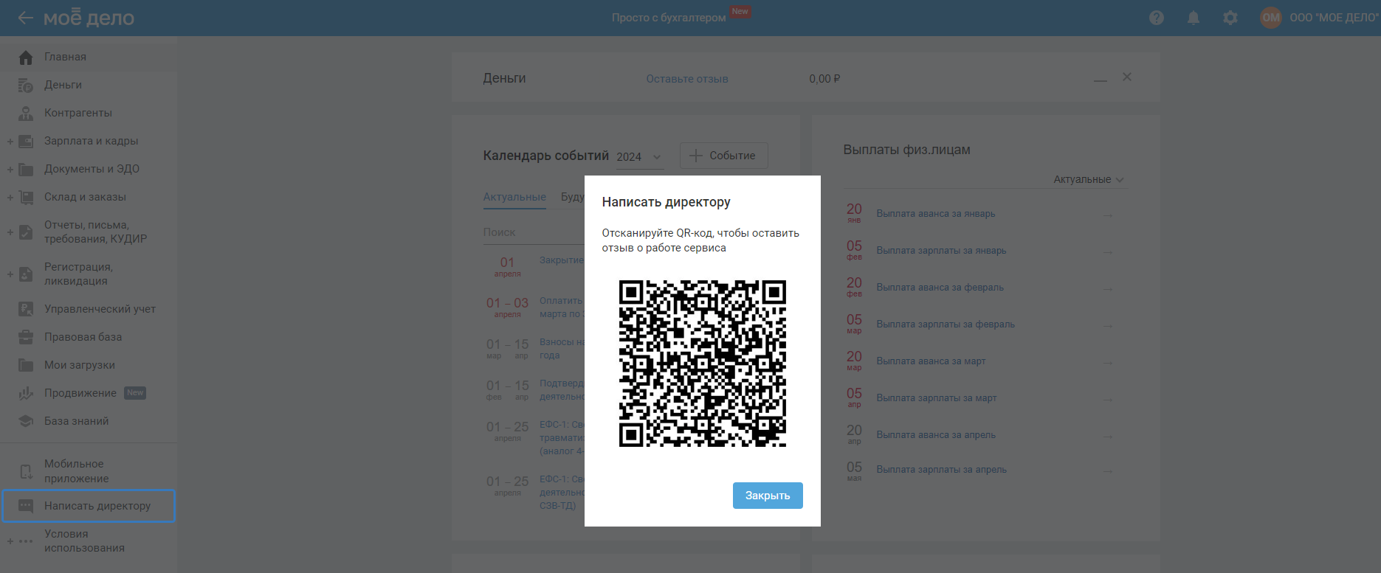This screenshot has width=1381, height=573.
Task: Open the 2024 year dropdown
Action: click(639, 157)
